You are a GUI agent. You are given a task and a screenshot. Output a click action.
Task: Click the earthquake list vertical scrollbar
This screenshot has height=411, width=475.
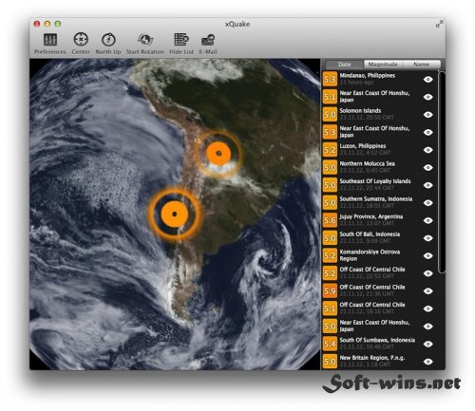point(442,171)
